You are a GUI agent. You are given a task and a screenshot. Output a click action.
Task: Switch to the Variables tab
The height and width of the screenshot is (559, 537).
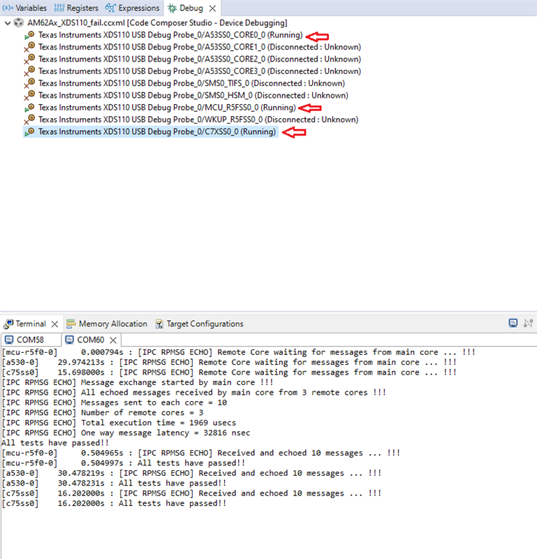24,8
